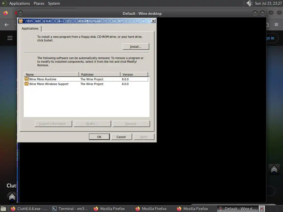The width and height of the screenshot is (283, 212).
Task: Click Firefox back arrow button
Action: coord(7,25)
